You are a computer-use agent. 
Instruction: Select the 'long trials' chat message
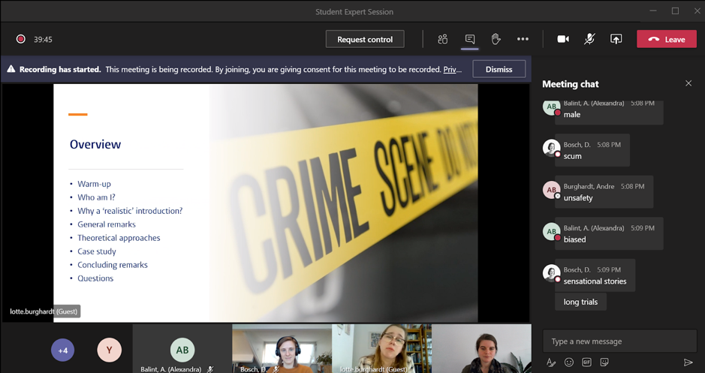580,302
